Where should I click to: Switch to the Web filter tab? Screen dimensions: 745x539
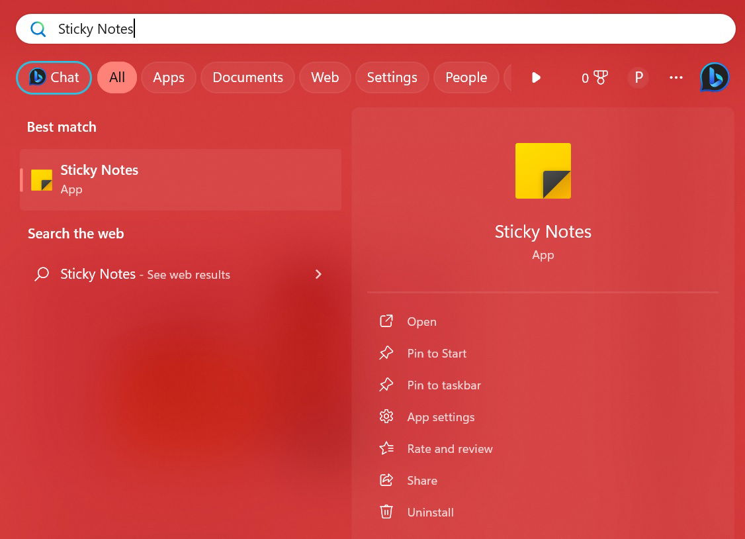(x=325, y=77)
